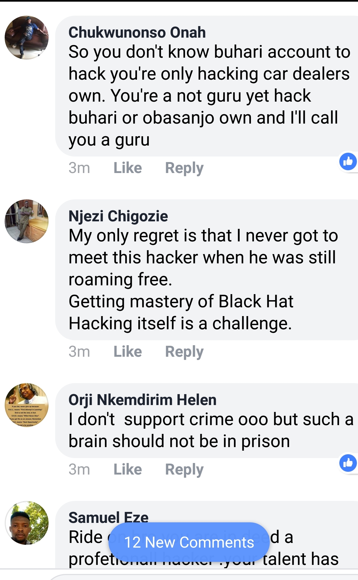The width and height of the screenshot is (358, 580).
Task: Tap the 3m timestamp on Orji's comment
Action: click(79, 469)
